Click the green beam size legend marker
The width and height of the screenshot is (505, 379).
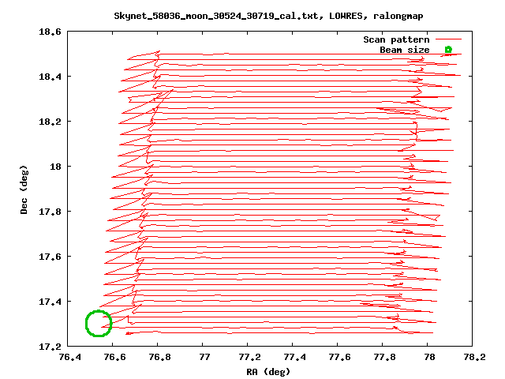click(448, 50)
